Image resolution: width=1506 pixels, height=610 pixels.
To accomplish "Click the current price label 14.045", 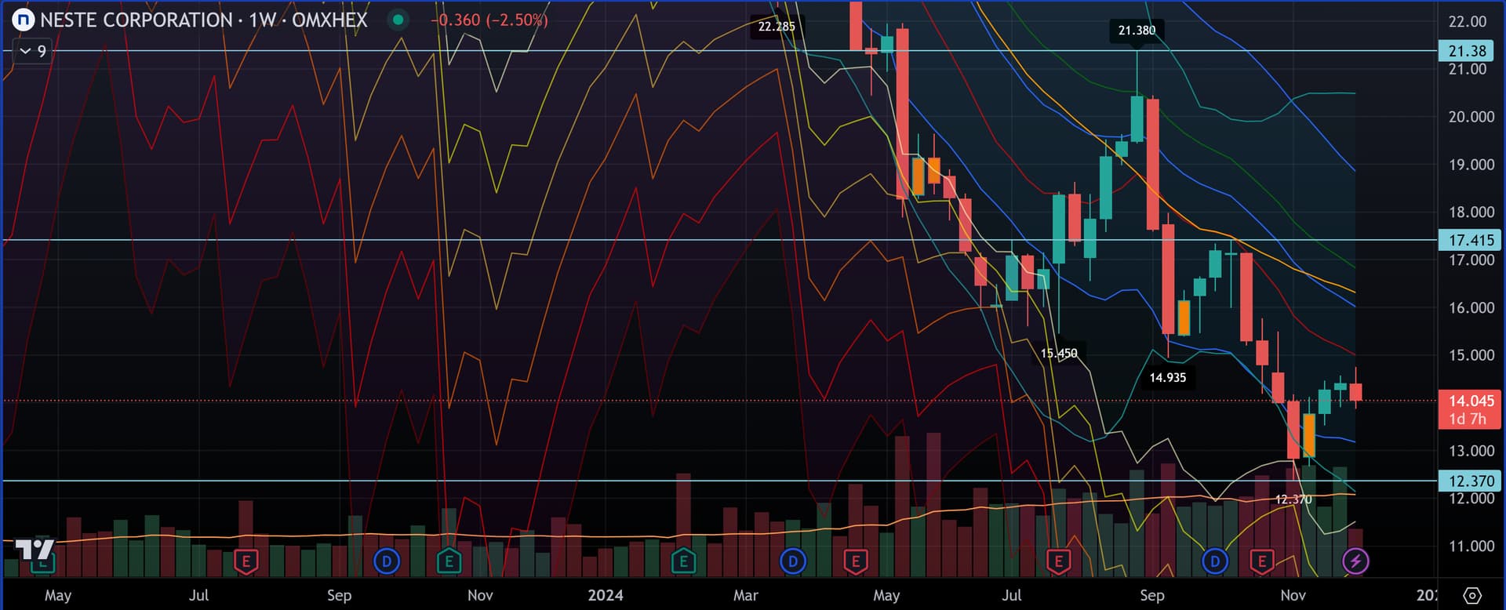I will [1471, 401].
